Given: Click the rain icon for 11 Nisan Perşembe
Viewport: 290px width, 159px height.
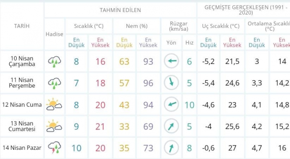Looking at the screenshot, I should click(x=55, y=83).
